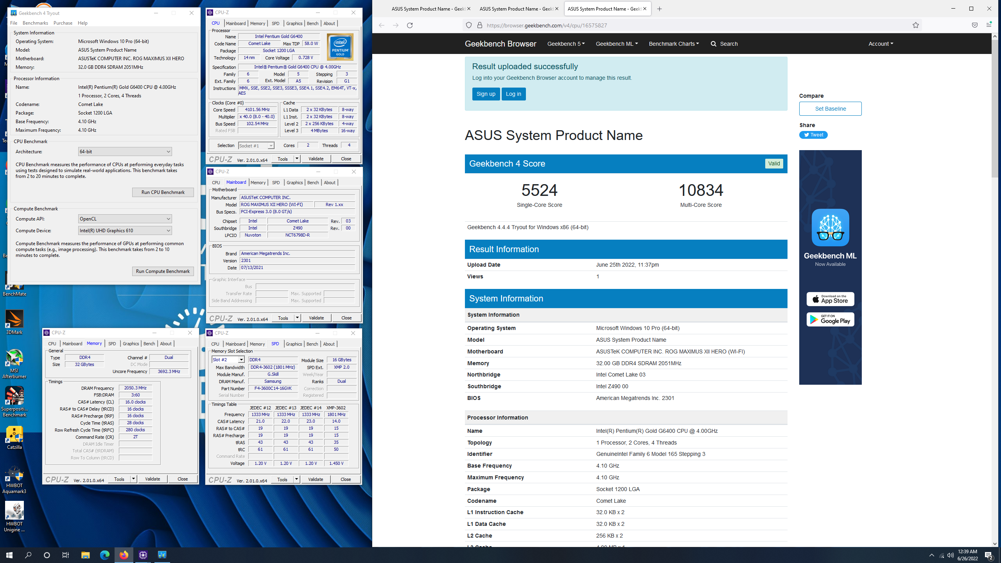Show hidden system tray icons chevron

tap(931, 555)
